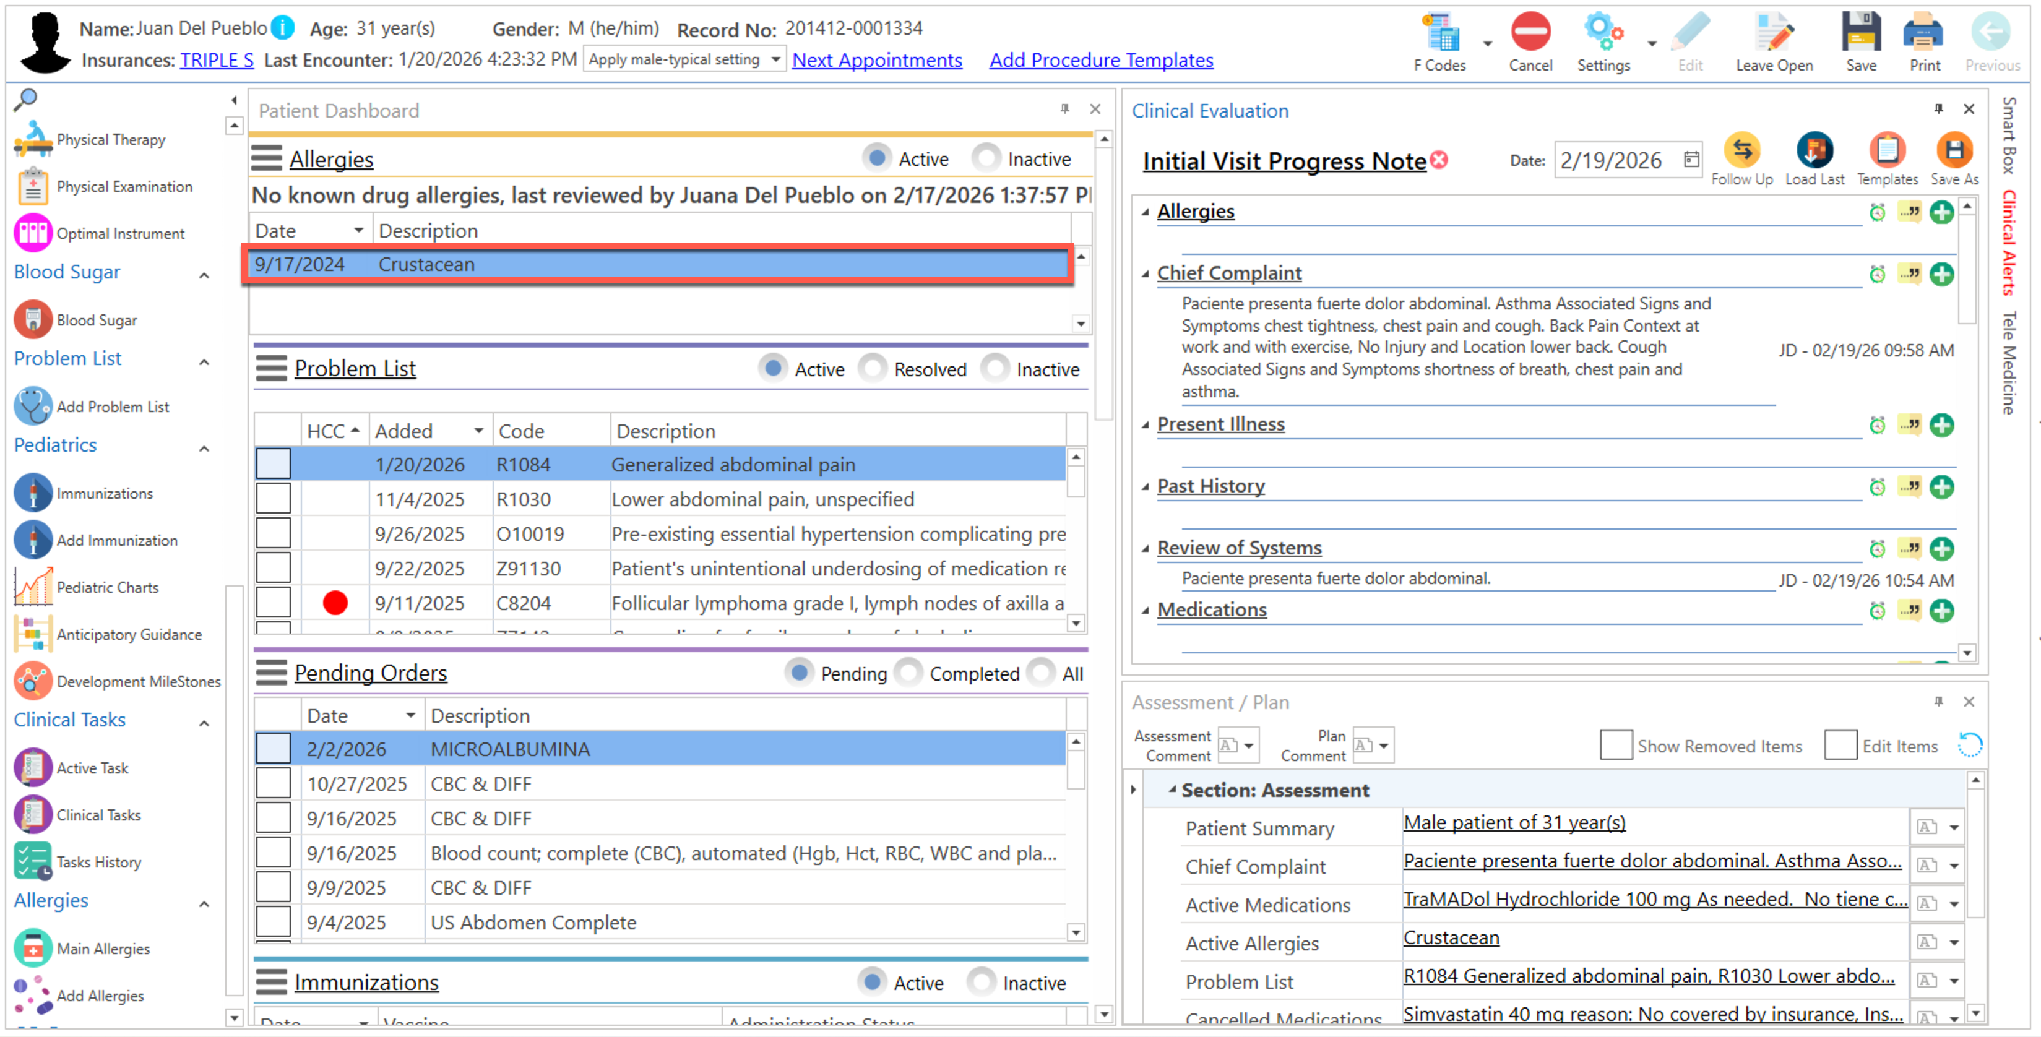Click the Follow Up icon
This screenshot has width=2041, height=1037.
tap(1741, 150)
